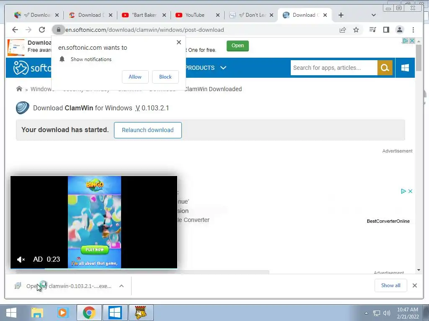
Task: Open media controls icon in toolbar
Action: [372, 30]
